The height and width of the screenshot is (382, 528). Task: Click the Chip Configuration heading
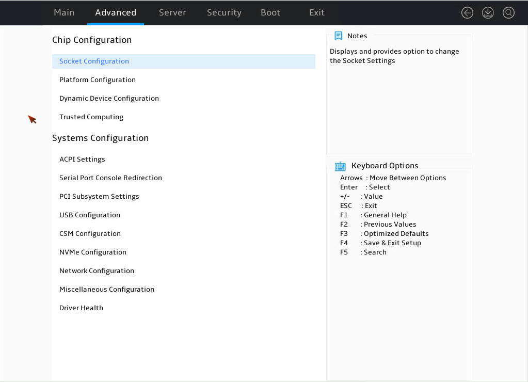92,40
